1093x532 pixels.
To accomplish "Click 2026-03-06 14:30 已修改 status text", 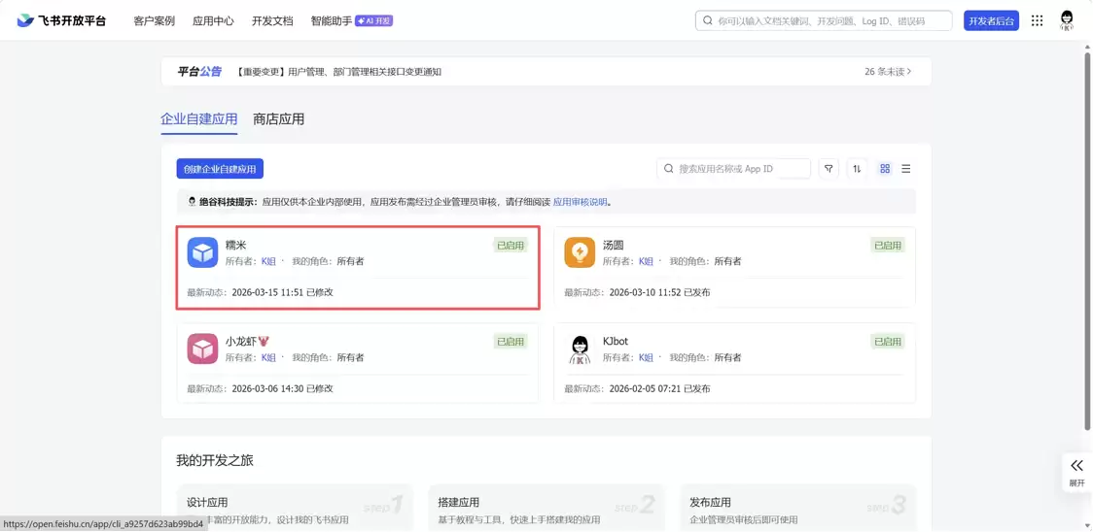I will (x=282, y=388).
